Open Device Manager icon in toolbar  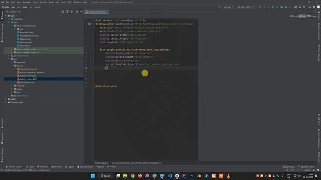point(300,7)
